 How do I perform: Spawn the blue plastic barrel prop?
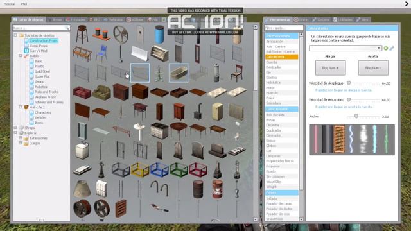(159, 34)
